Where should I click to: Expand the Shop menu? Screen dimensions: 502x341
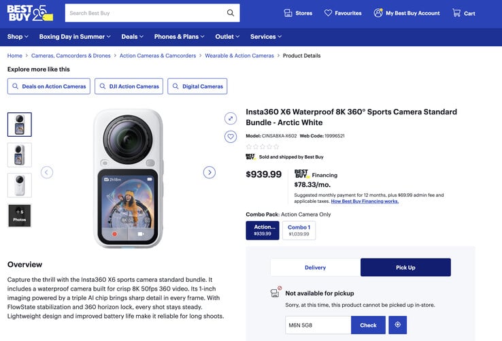pyautogui.click(x=18, y=37)
